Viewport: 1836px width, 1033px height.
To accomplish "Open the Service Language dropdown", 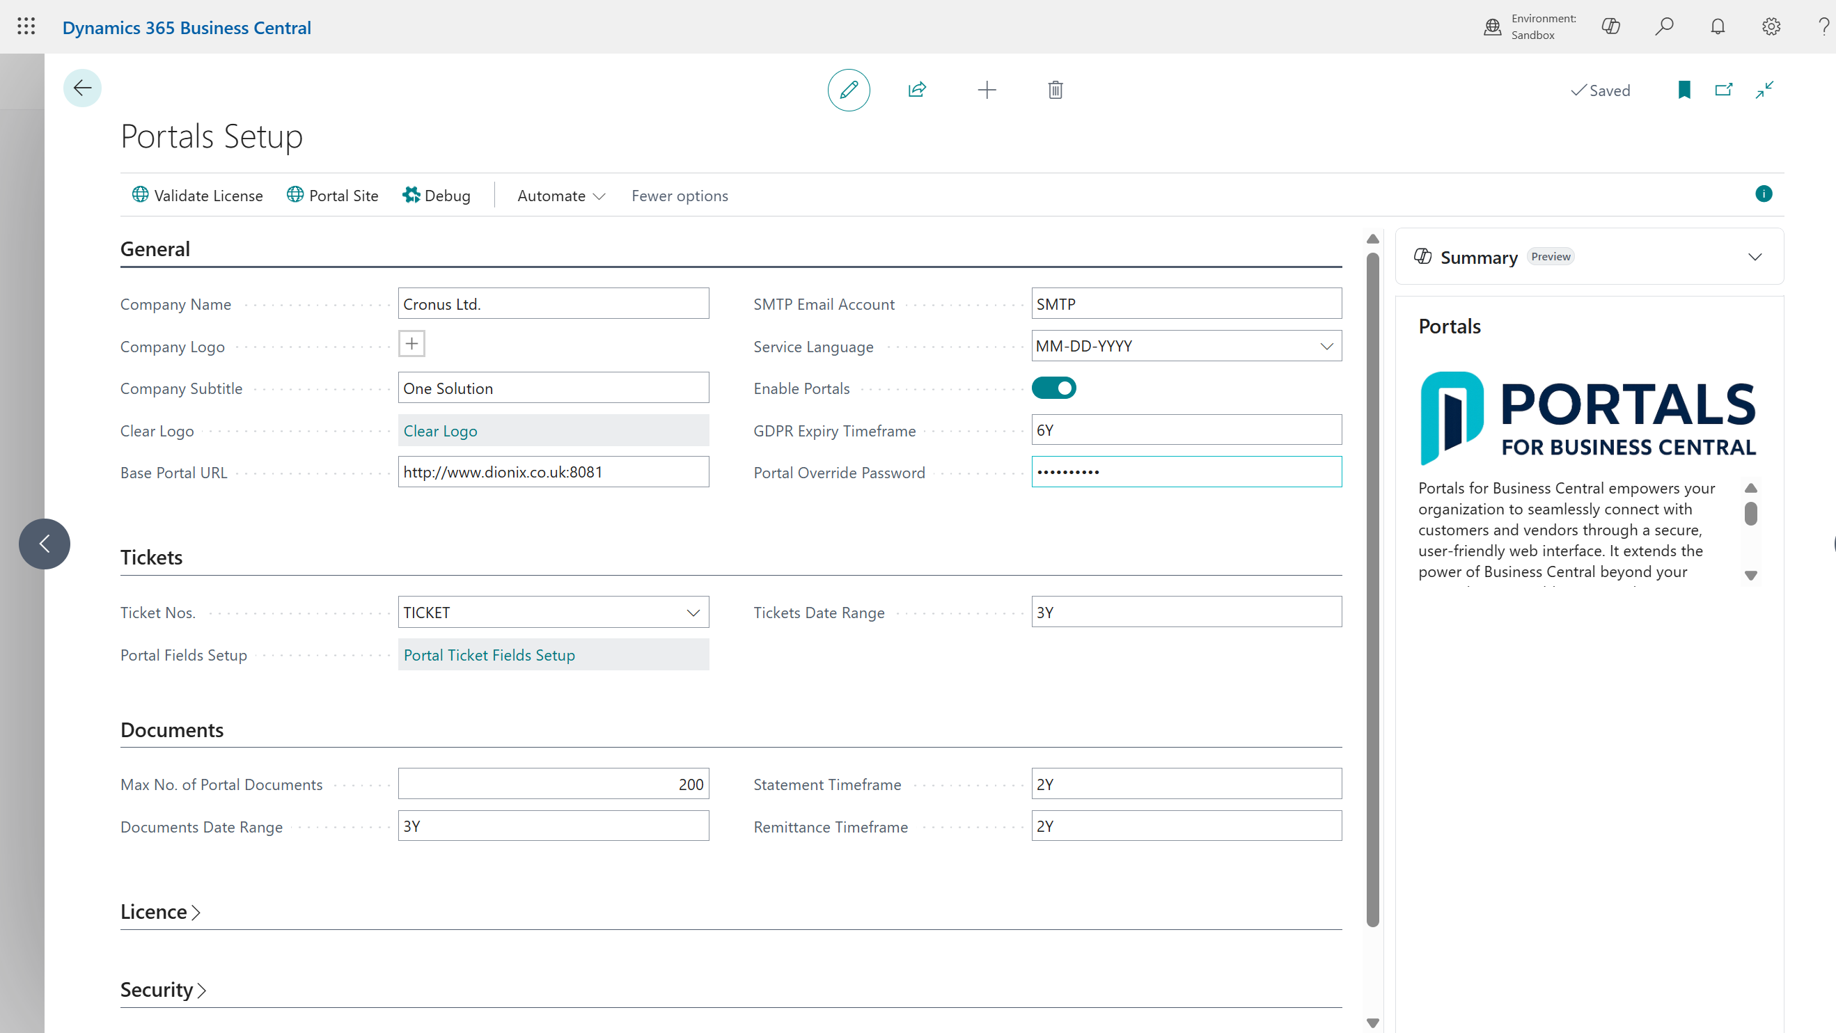I will tap(1326, 346).
